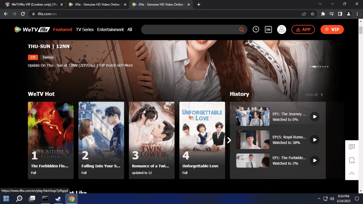
Task: Click the back-to-top arrow icon
Action: [352, 173]
